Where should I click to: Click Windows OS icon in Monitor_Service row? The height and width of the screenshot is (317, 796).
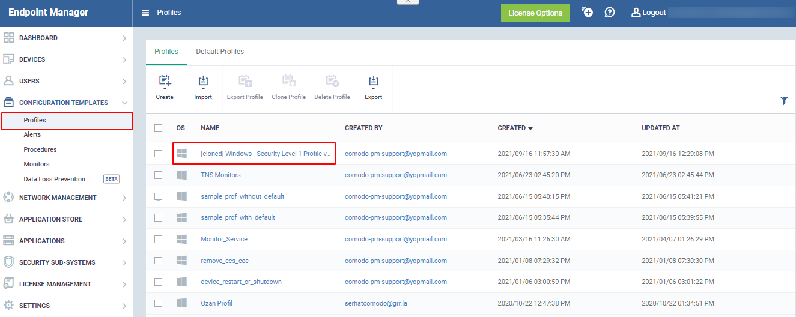coord(181,239)
